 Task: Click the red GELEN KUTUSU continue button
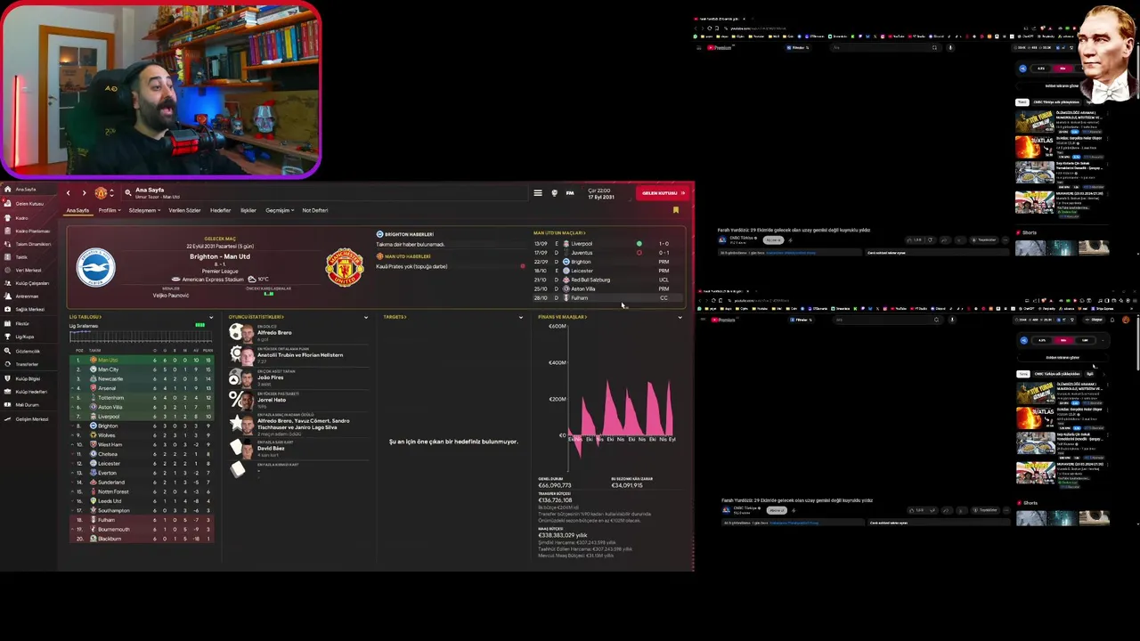click(x=664, y=192)
